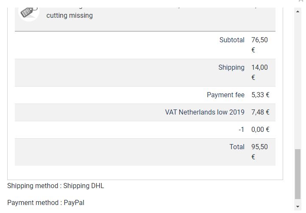Image resolution: width=306 pixels, height=213 pixels.
Task: Click the 95,50 € total amount
Action: 259,152
